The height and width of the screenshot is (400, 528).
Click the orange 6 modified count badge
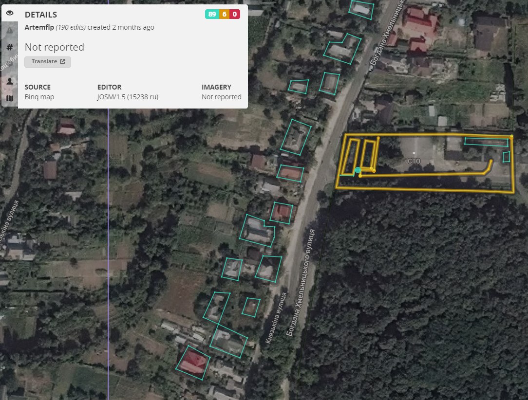click(224, 14)
